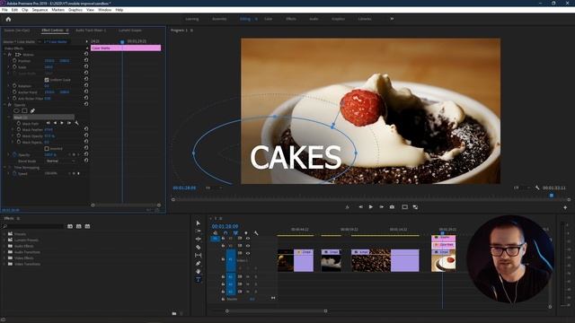575x323 pixels.
Task: Pick the free draw bezier mask pen
Action: tap(32, 110)
